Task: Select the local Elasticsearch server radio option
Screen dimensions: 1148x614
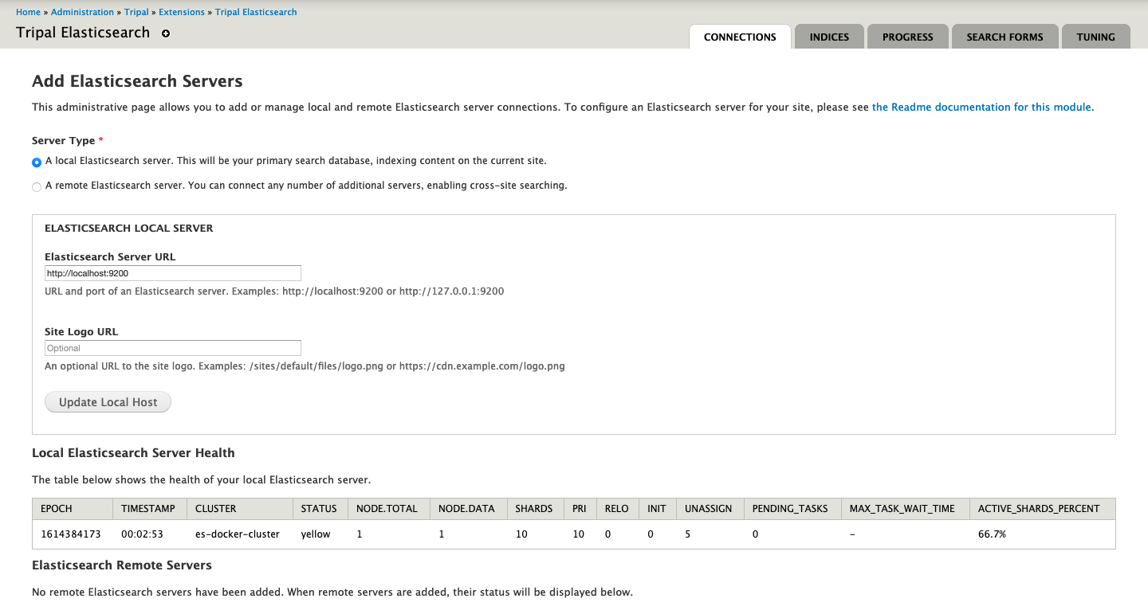Action: point(37,162)
